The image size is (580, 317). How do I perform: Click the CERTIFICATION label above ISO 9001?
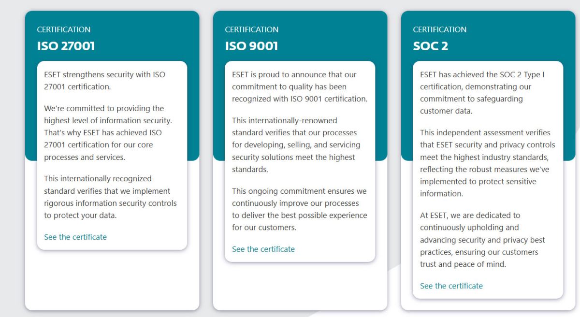tap(252, 29)
